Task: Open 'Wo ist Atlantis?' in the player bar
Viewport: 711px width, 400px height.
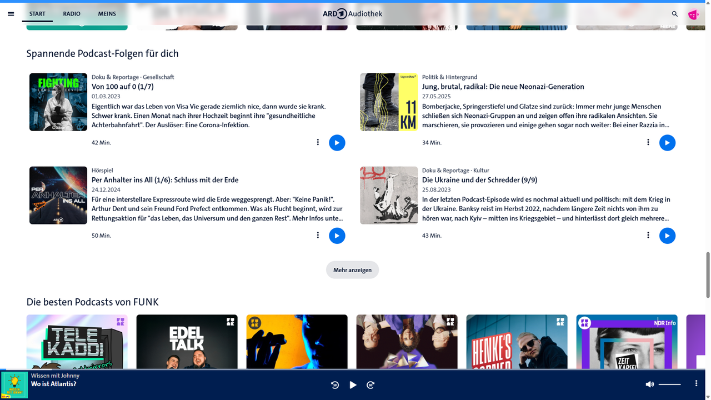Action: 54,384
